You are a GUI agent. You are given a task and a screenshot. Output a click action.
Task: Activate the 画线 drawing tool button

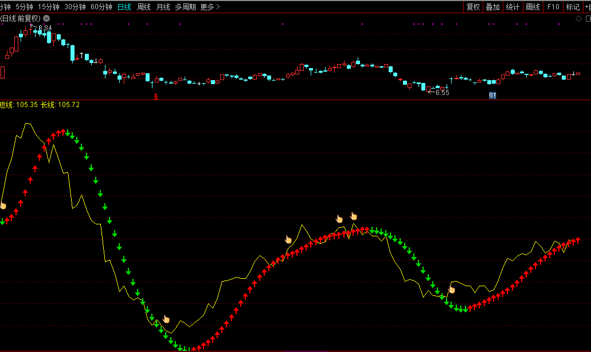point(533,7)
